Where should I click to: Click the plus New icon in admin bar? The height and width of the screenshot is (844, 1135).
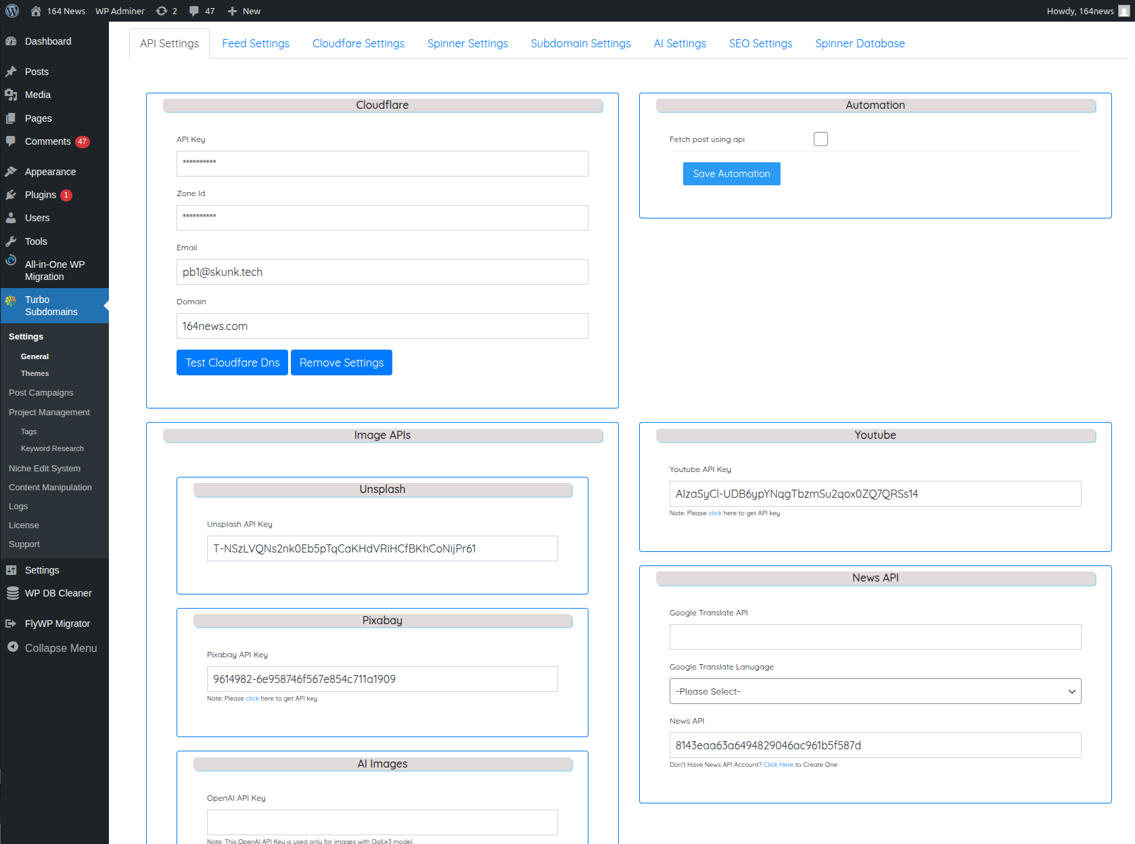pos(232,11)
